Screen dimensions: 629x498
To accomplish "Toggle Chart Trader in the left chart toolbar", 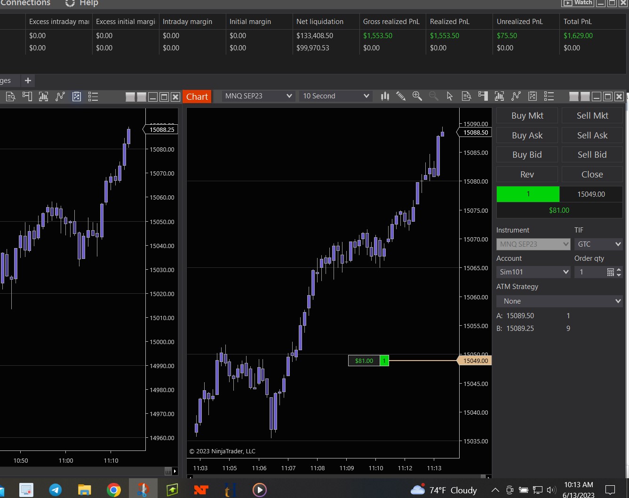I will coord(27,96).
